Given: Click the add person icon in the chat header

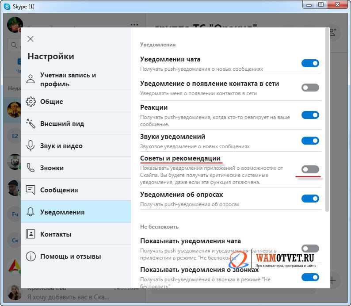Looking at the screenshot, I should pyautogui.click(x=333, y=33).
